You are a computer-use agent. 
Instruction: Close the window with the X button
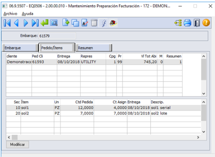coord(210,6)
